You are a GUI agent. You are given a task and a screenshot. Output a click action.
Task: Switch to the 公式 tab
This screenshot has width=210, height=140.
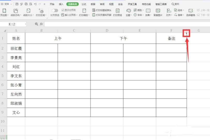(x=84, y=4)
